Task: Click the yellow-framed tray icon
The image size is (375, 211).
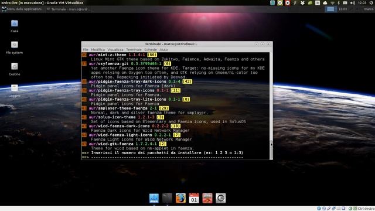Action: 280,3
